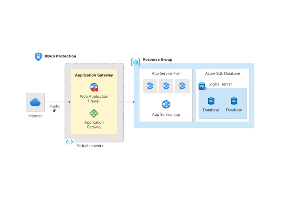The image size is (284, 203).
Task: Select the App Service app icon
Action: (166, 104)
